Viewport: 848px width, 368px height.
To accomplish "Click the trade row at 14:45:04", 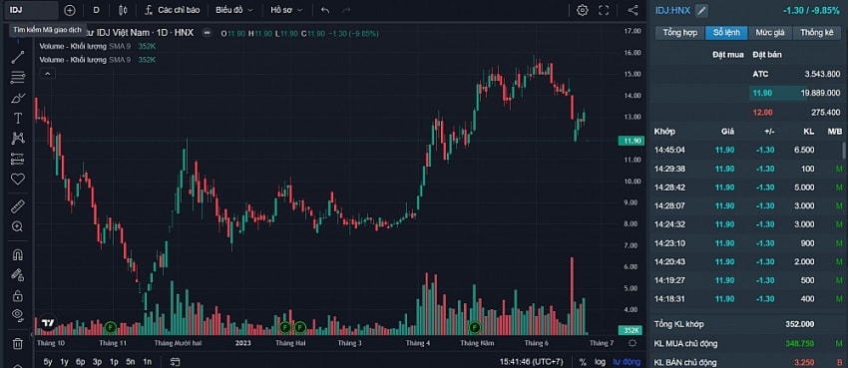I will coord(747,150).
